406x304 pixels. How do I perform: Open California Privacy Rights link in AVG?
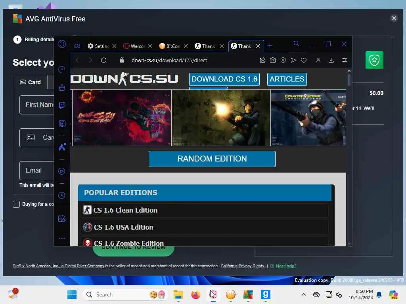click(x=242, y=266)
